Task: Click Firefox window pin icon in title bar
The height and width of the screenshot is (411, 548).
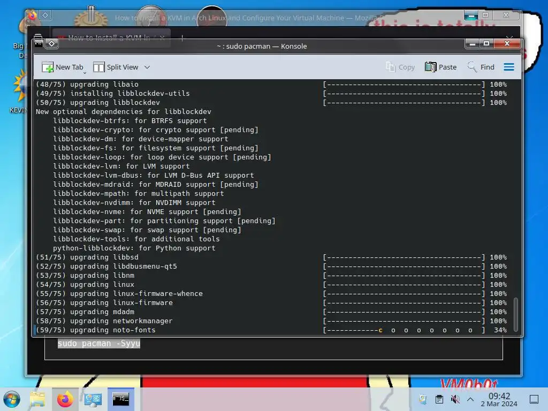Action: pos(45,15)
